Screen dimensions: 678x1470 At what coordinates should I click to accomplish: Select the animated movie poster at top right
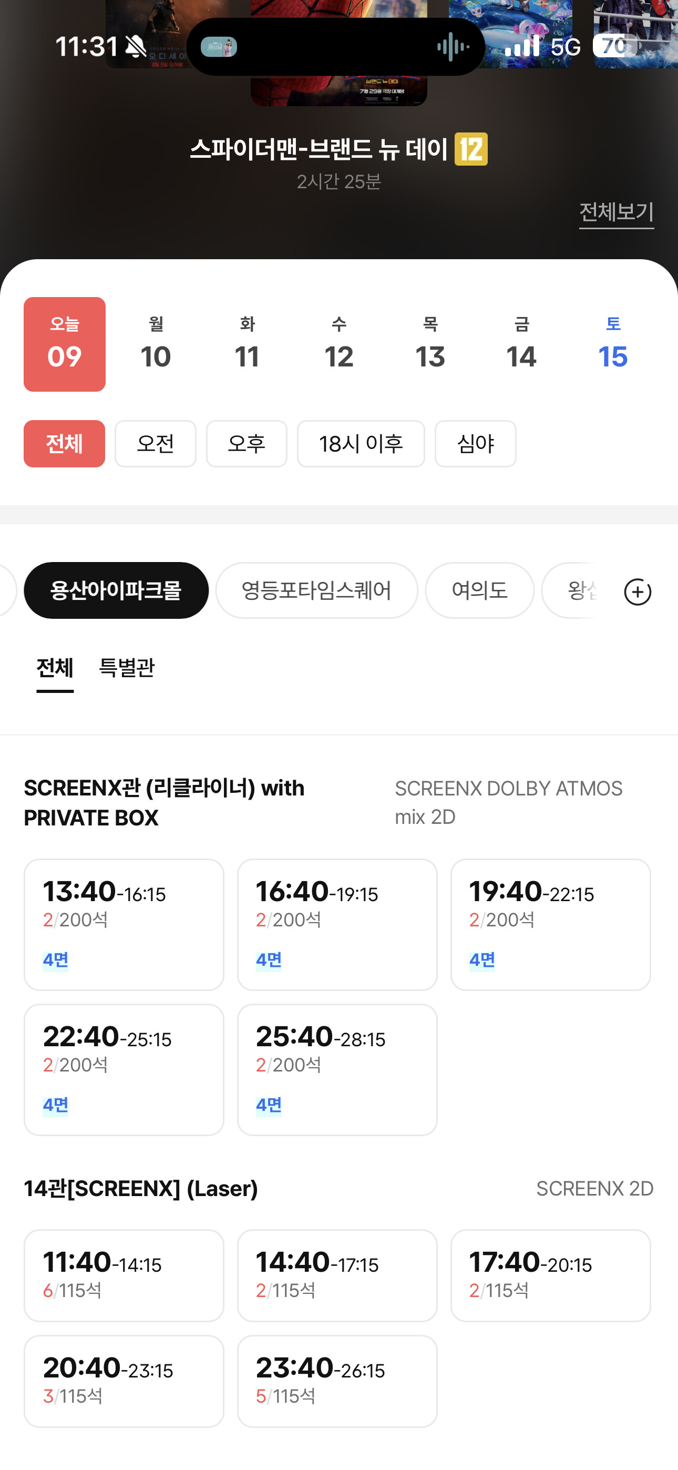point(511,34)
